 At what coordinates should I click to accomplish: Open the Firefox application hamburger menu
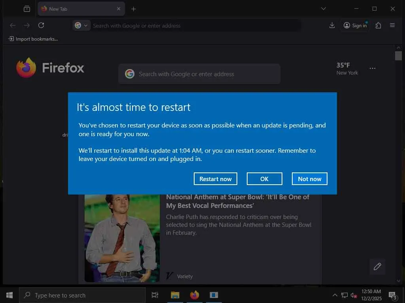(x=392, y=25)
